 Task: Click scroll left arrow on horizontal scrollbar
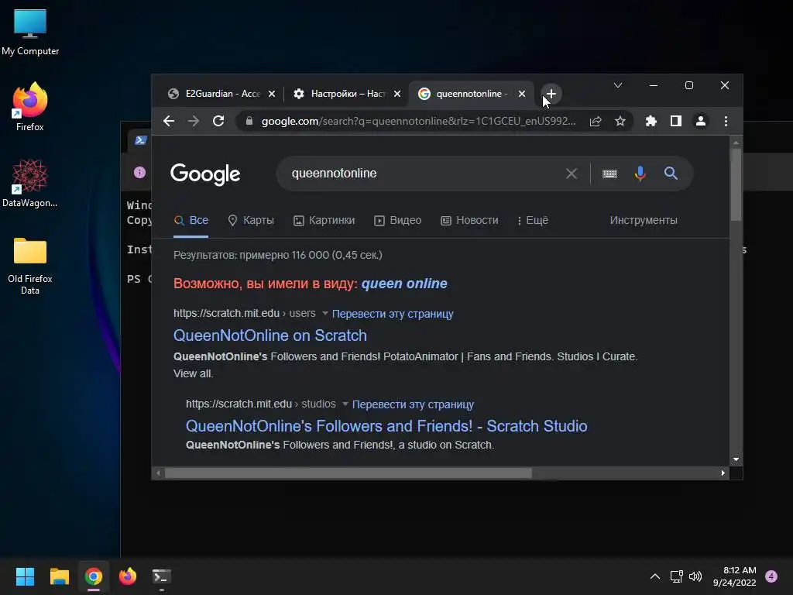point(158,473)
